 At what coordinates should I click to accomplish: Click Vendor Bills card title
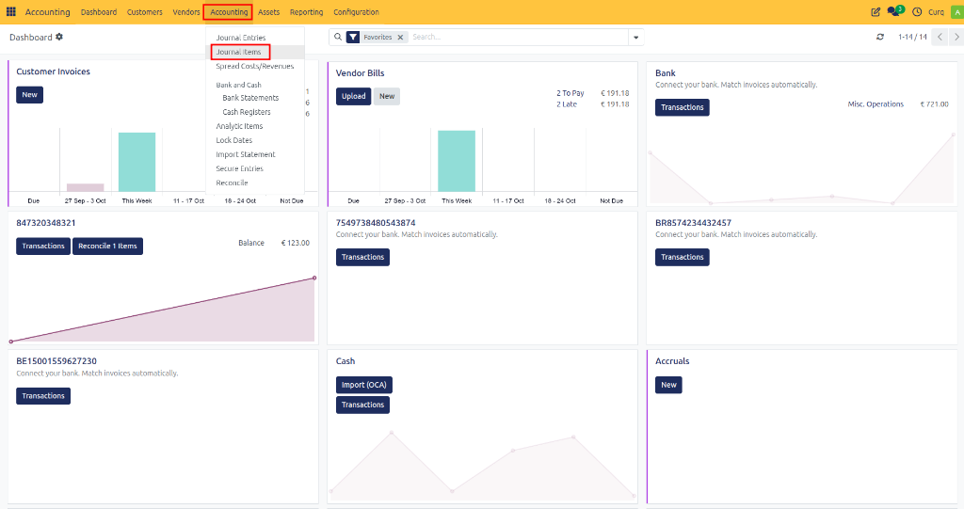pos(360,72)
